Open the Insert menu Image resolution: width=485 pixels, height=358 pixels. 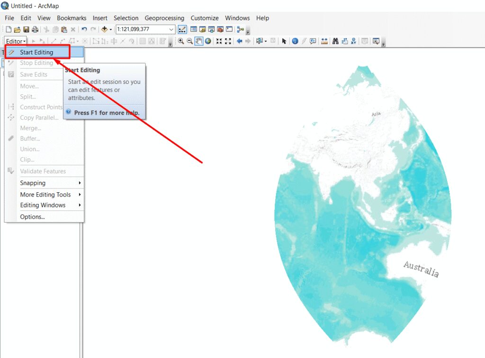(100, 18)
